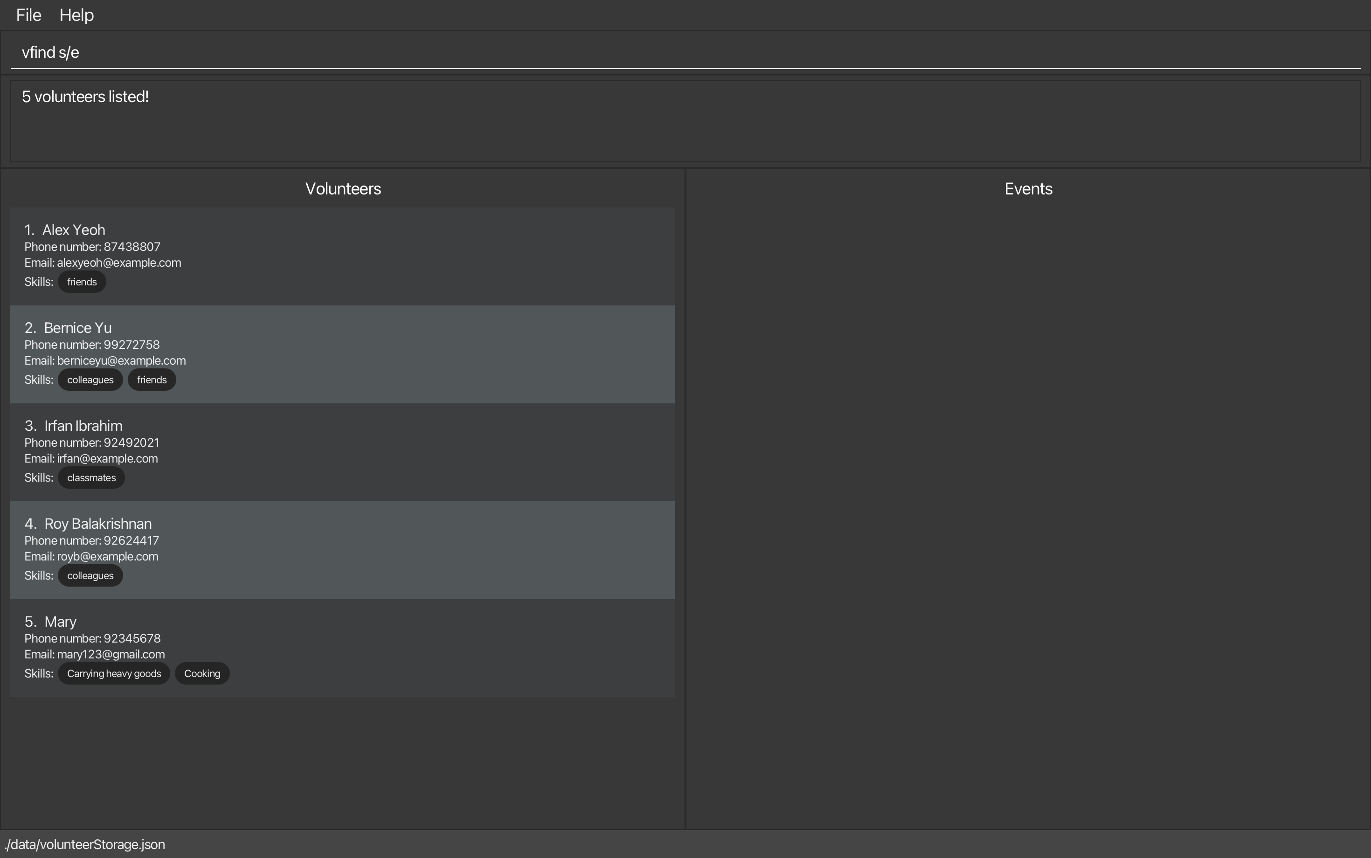Open the File menu
Image resolution: width=1371 pixels, height=858 pixels.
pyautogui.click(x=28, y=15)
